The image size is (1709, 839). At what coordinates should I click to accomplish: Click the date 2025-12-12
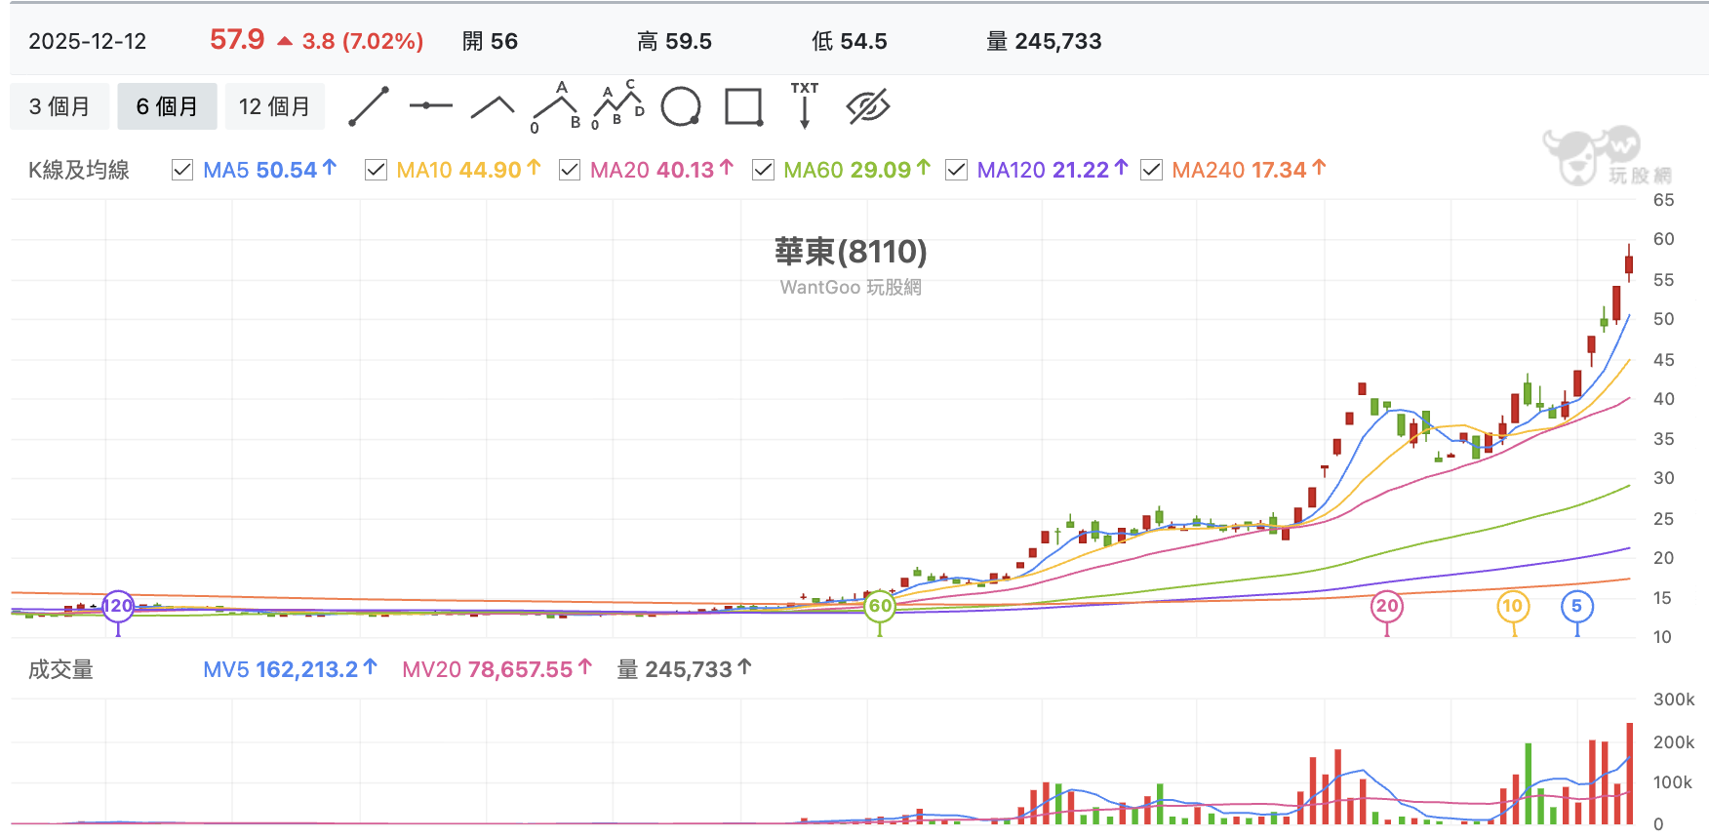[88, 41]
